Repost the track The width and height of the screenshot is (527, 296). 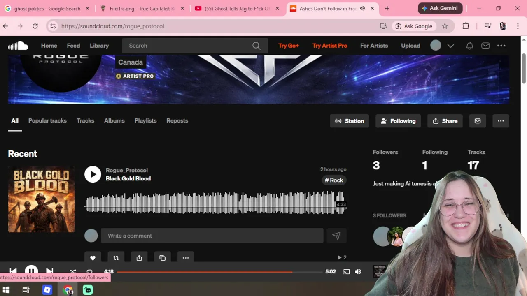(116, 258)
